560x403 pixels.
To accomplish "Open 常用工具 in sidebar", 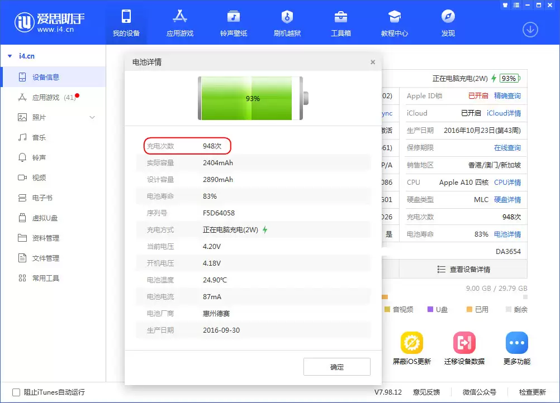I will point(54,278).
